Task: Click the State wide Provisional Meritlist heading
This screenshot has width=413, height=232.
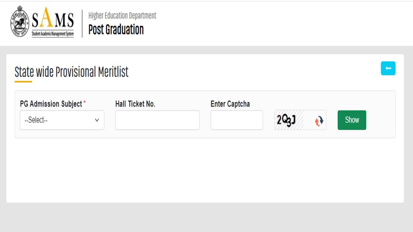Action: pos(72,72)
